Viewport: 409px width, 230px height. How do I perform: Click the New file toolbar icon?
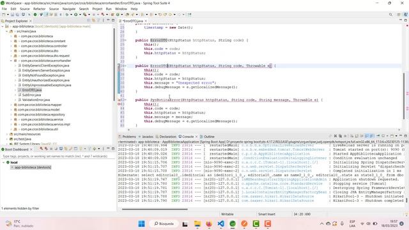(3, 15)
